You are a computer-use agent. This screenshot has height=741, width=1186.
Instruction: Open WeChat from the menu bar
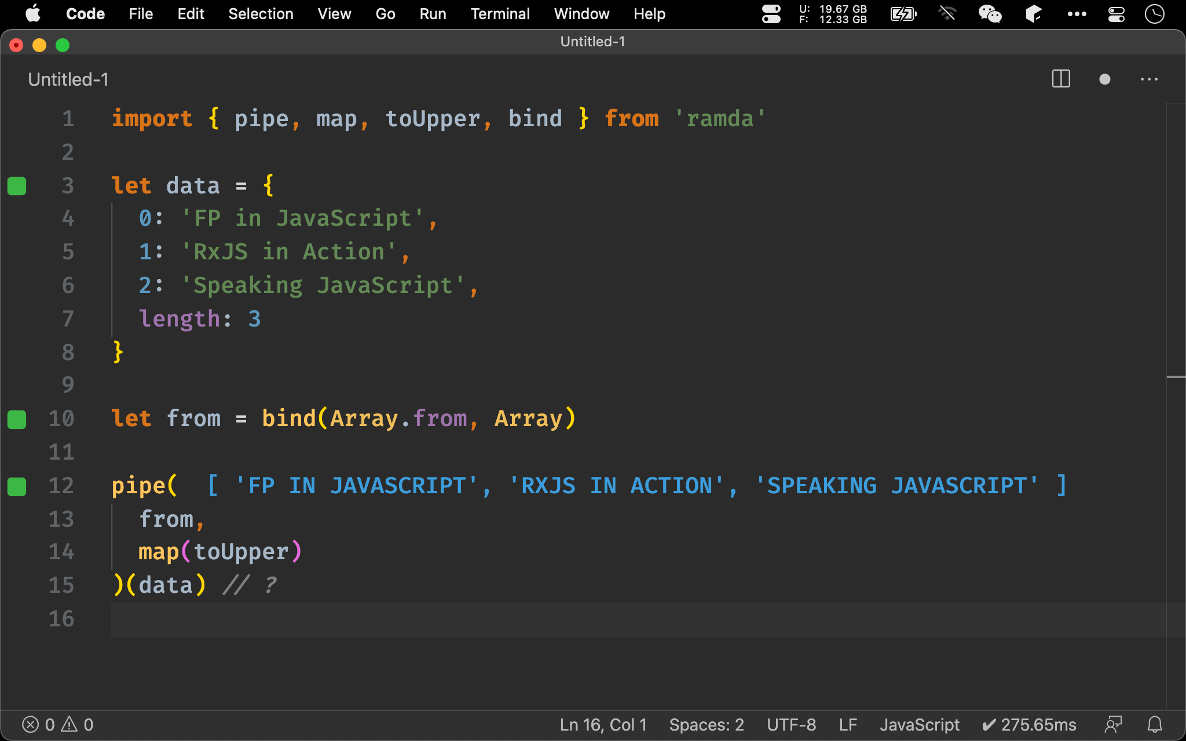pyautogui.click(x=990, y=13)
